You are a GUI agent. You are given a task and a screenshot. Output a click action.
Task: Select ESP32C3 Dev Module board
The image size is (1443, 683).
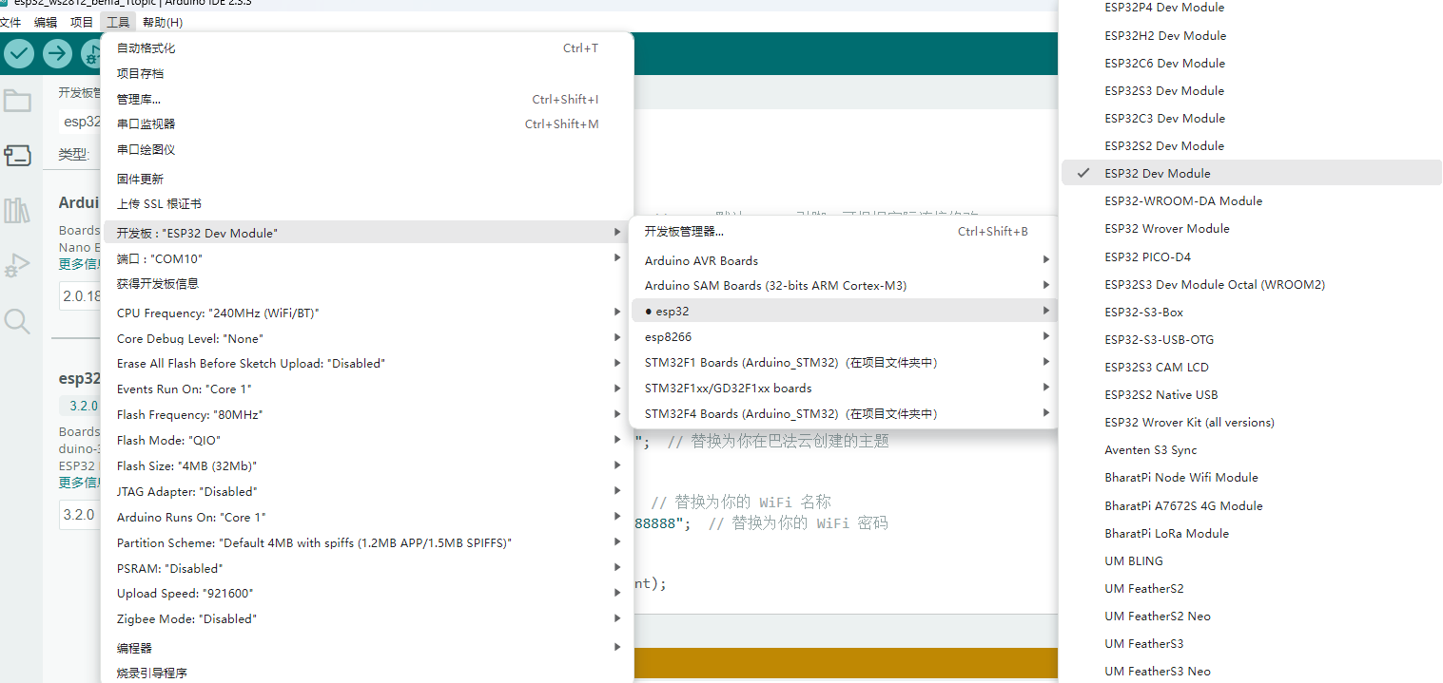pos(1251,118)
